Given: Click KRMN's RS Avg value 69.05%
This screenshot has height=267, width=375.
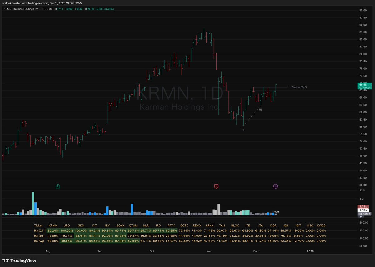Looking at the screenshot, I should (53, 240).
